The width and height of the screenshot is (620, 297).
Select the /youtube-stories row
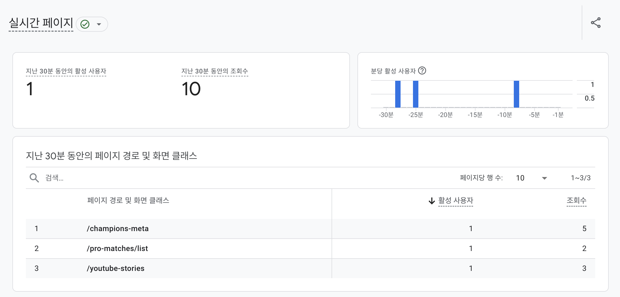(115, 268)
